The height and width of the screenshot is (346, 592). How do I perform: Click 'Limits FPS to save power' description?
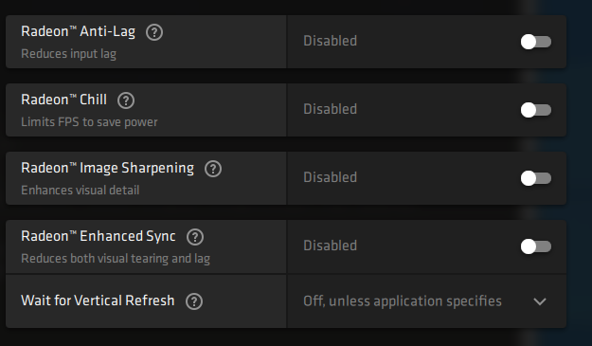(x=89, y=122)
